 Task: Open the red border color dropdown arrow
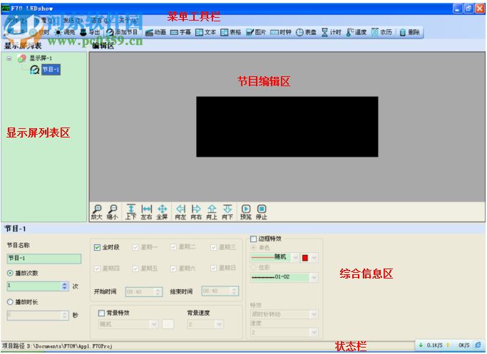pyautogui.click(x=314, y=258)
